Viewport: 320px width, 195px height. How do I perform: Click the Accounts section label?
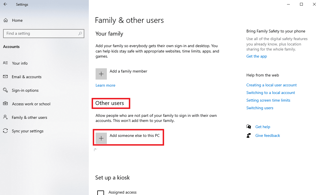coord(12,47)
